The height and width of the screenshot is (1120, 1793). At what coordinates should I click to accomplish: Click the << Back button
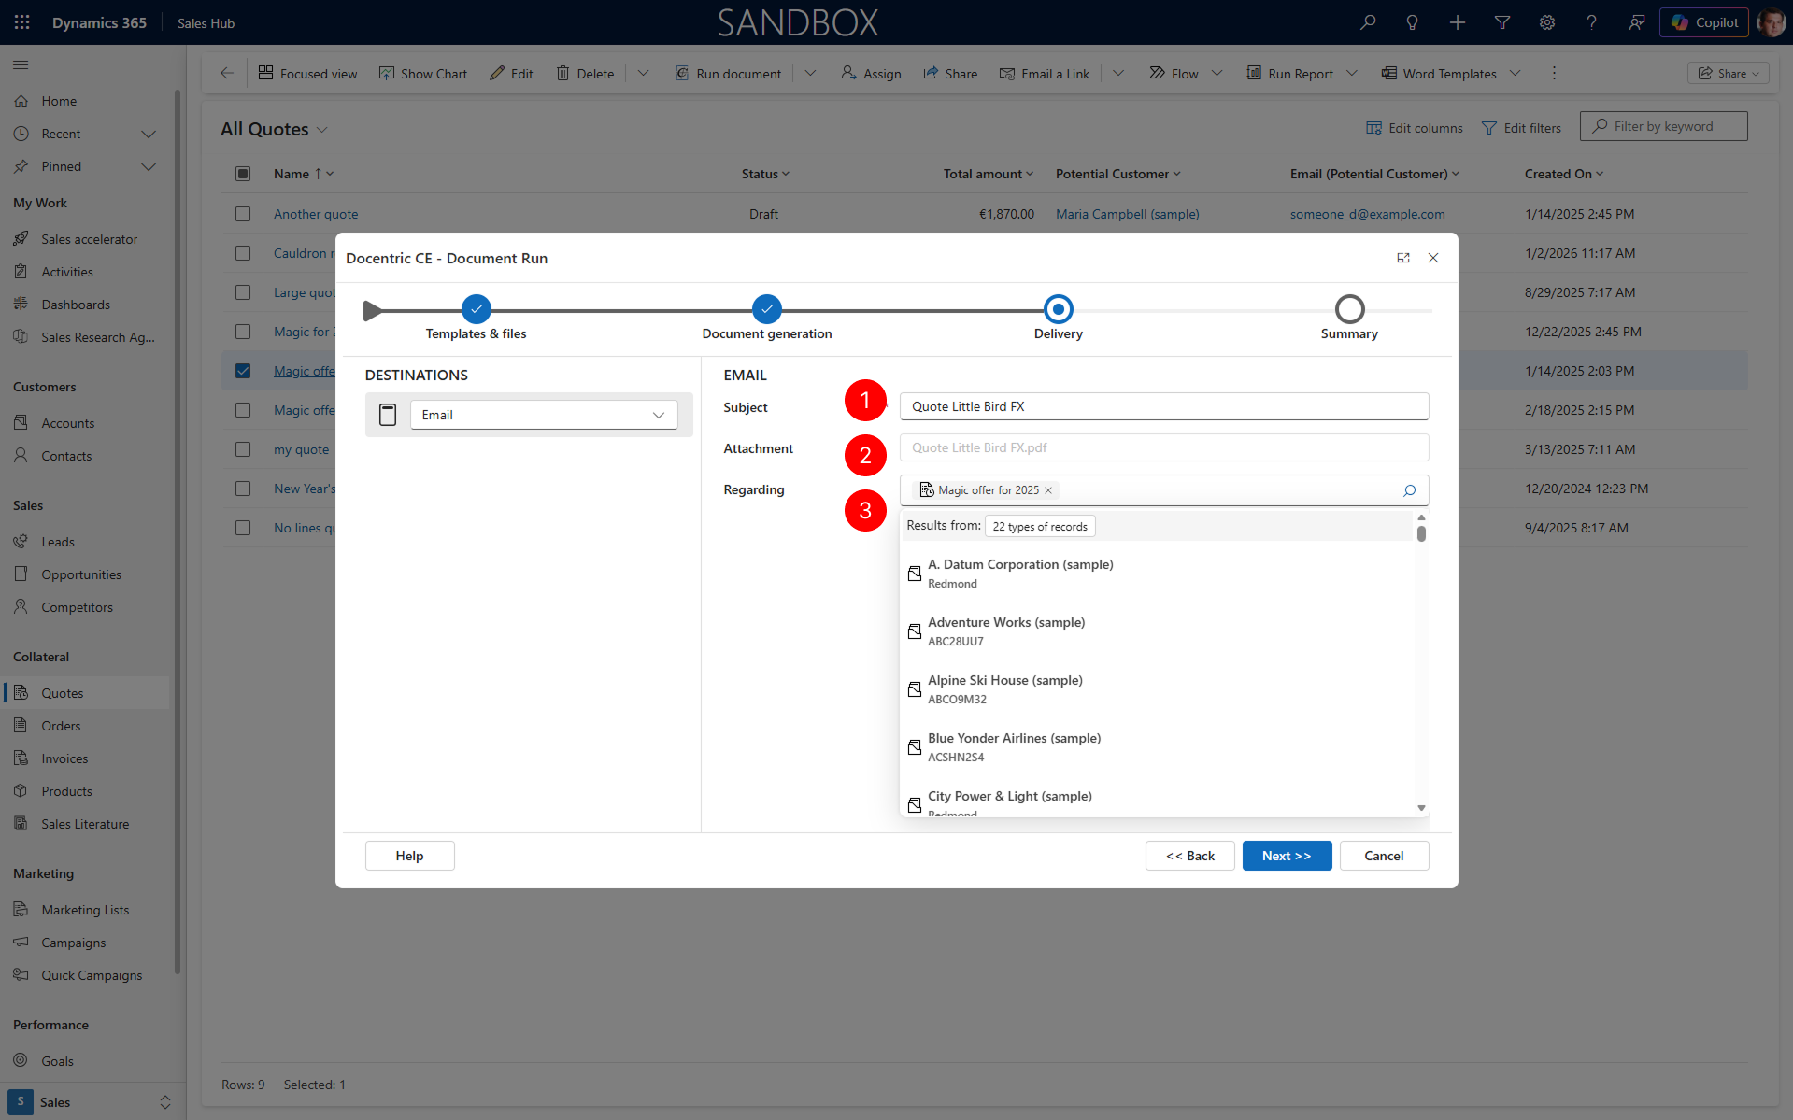(x=1190, y=856)
